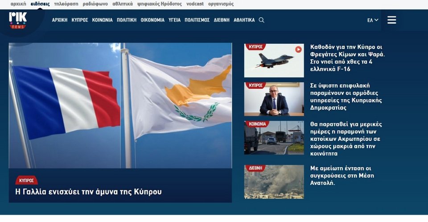Click the RIK news logo
The width and height of the screenshot is (428, 222).
(18, 20)
